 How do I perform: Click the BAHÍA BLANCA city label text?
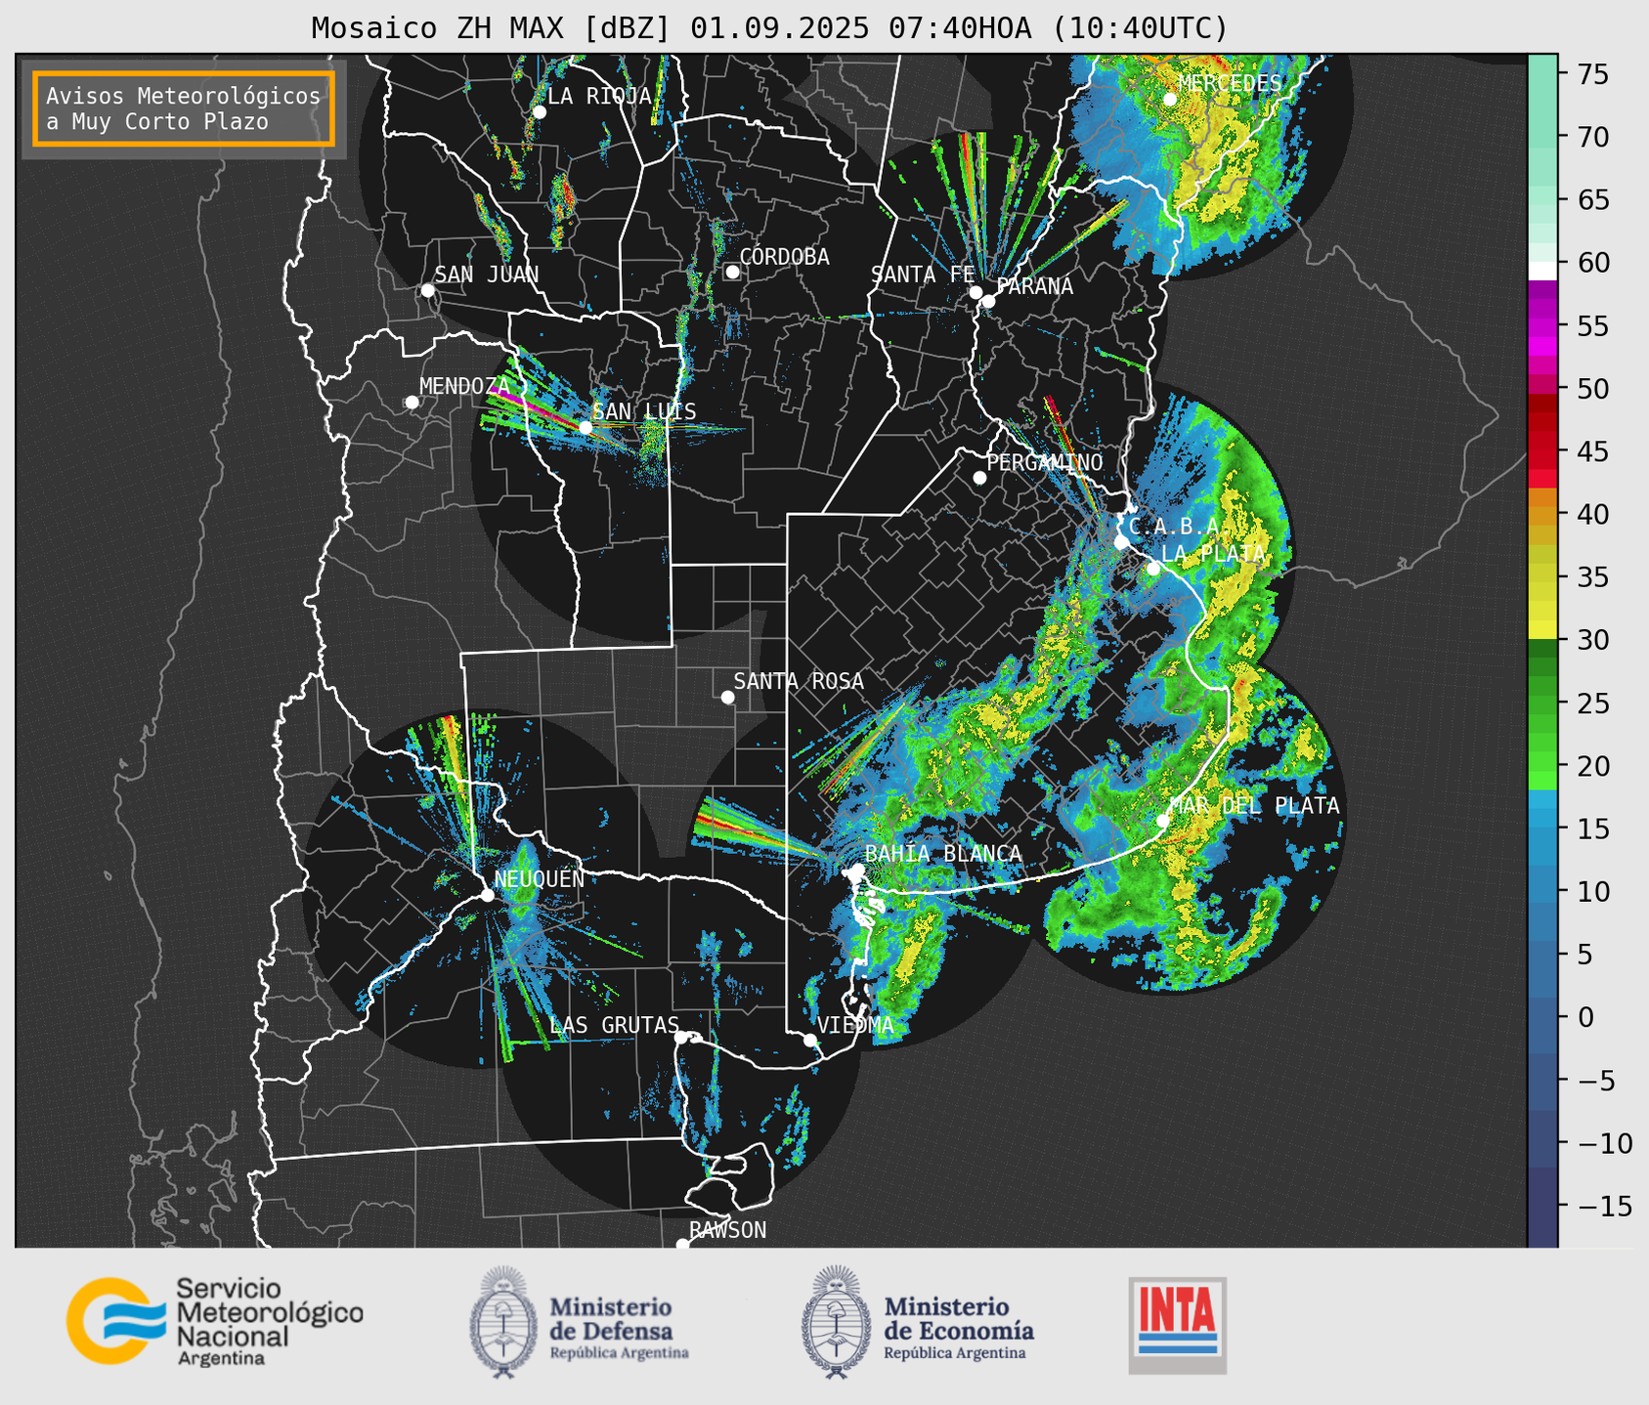point(943,854)
